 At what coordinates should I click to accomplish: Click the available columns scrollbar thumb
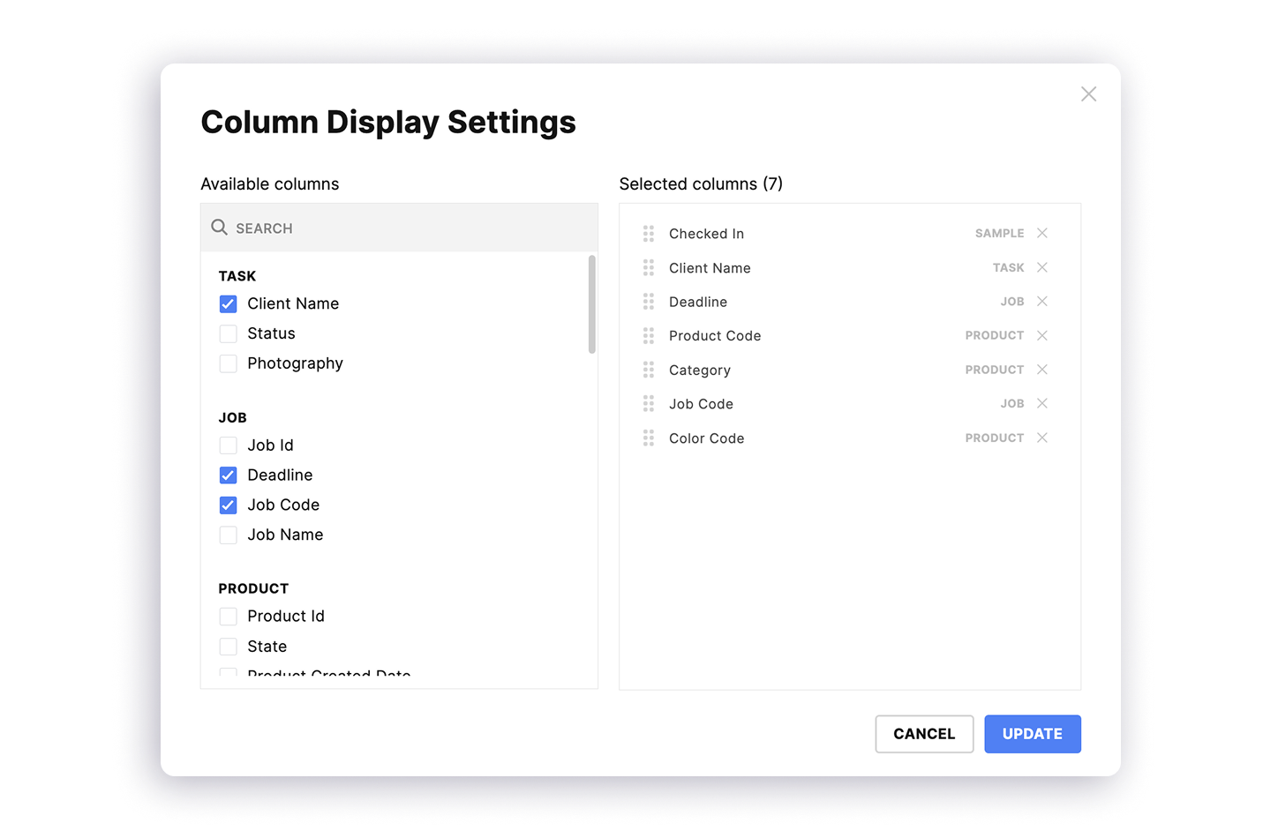click(x=592, y=304)
